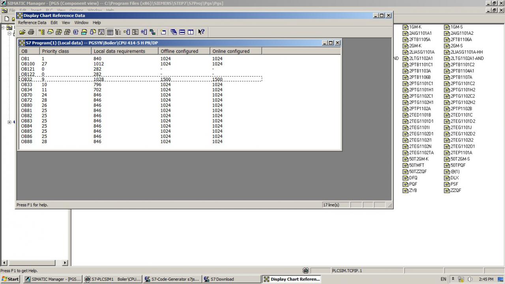This screenshot has width=505, height=284.
Task: Click the 2:45 PM clock
Action: [486, 279]
